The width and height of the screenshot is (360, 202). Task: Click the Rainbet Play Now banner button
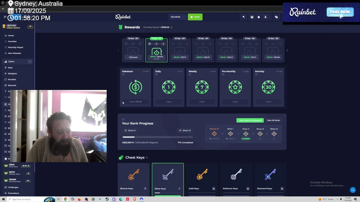[x=340, y=12]
